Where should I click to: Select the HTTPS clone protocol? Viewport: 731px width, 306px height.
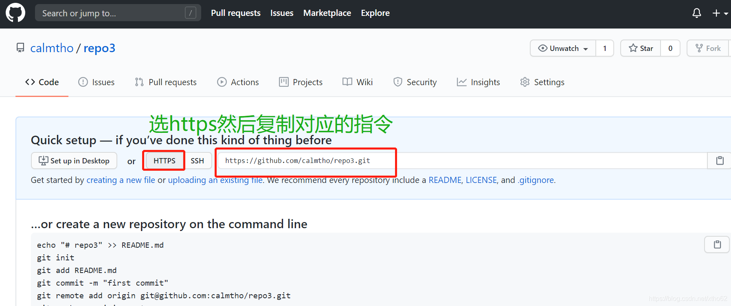pos(164,161)
